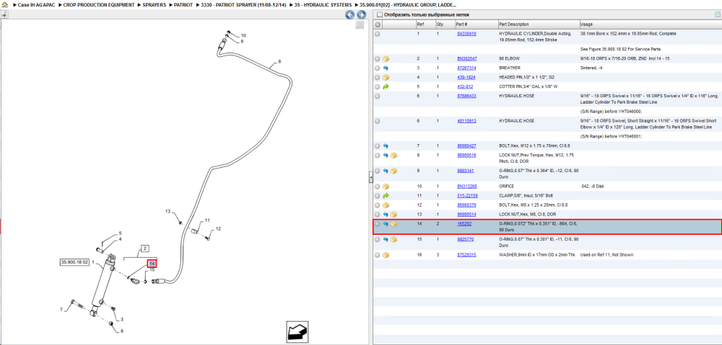Click package icon for LOCK NUT M12 row

394,156
